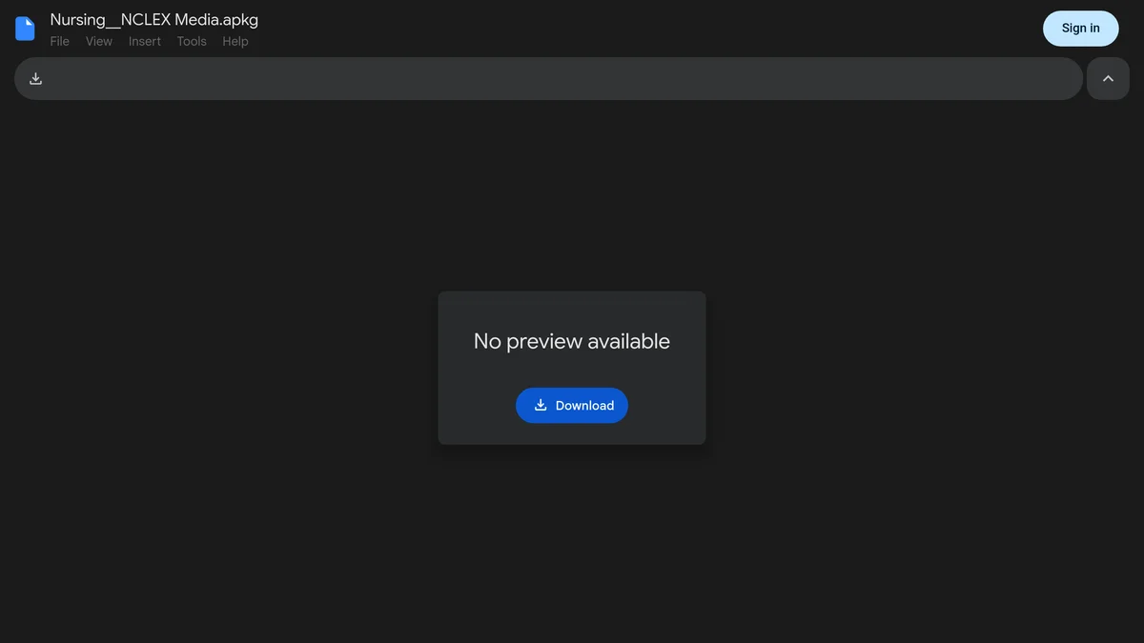Click the blue file document icon
Viewport: 1144px width, 643px height.
pyautogui.click(x=25, y=29)
